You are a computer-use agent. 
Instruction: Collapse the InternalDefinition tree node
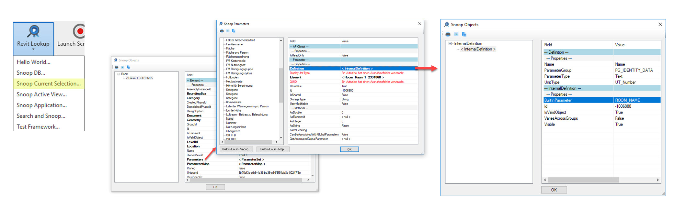point(450,43)
